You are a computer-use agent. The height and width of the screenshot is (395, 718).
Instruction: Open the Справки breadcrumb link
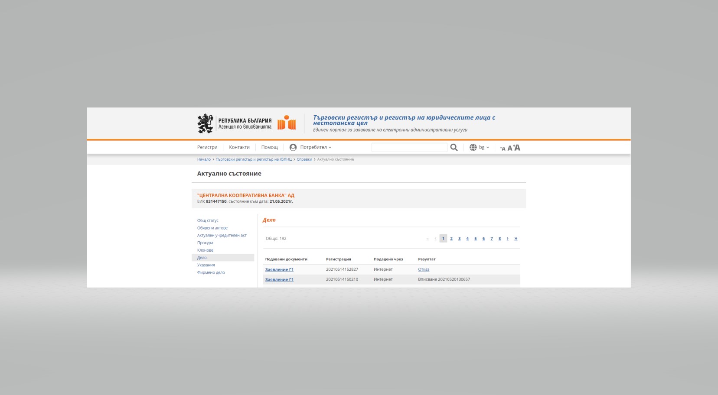pos(304,159)
